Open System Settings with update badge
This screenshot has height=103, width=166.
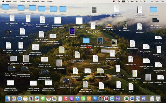(x=101, y=99)
